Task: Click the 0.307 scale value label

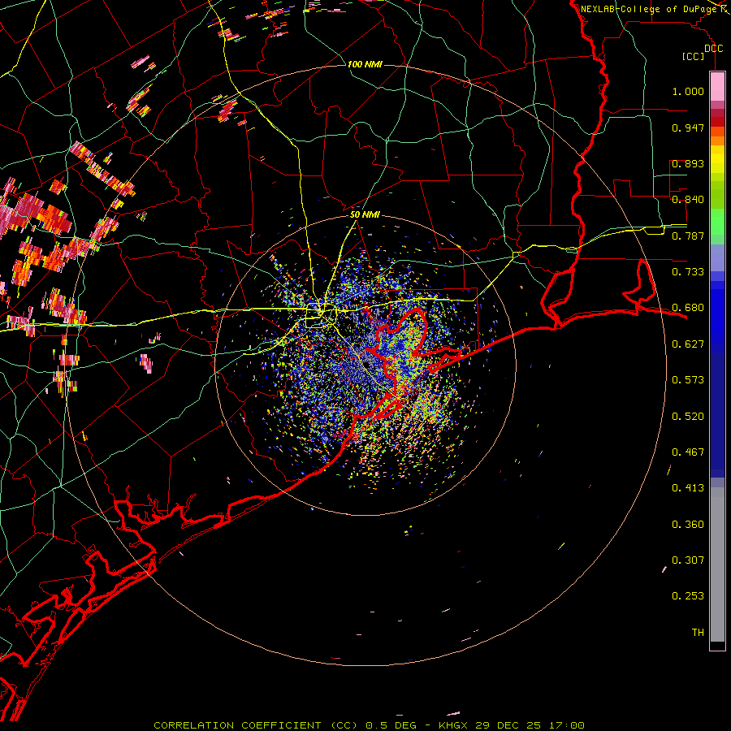Action: pyautogui.click(x=688, y=560)
